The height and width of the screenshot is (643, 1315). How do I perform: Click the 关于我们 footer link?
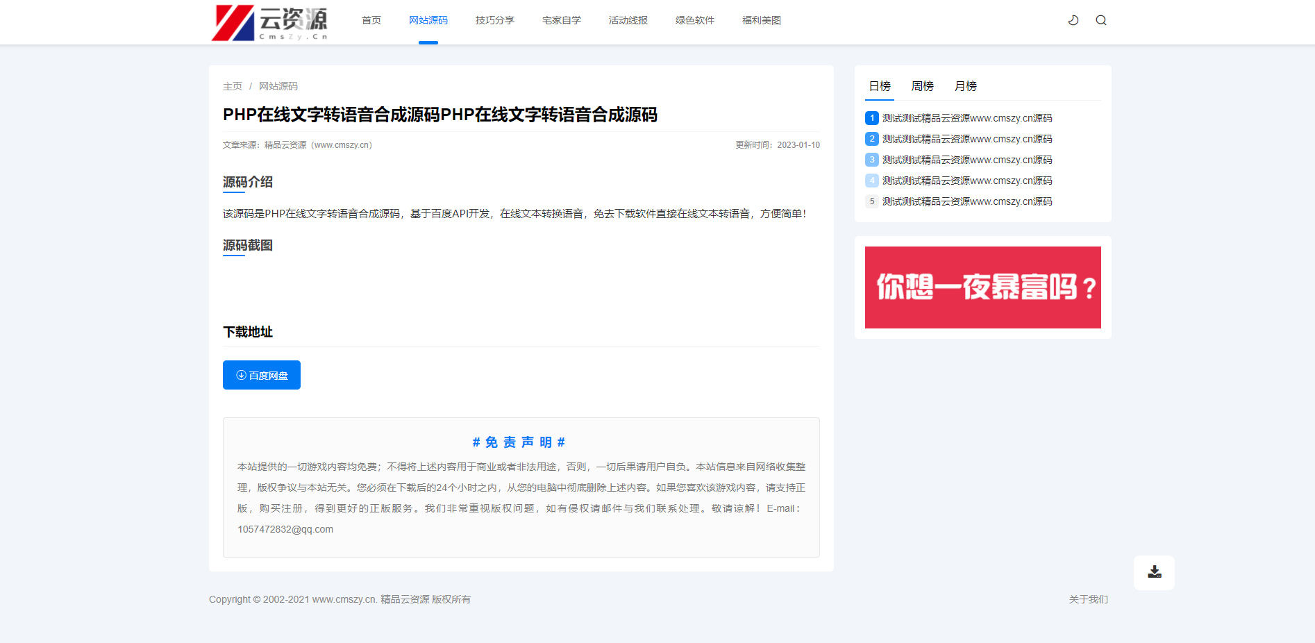coord(1089,599)
